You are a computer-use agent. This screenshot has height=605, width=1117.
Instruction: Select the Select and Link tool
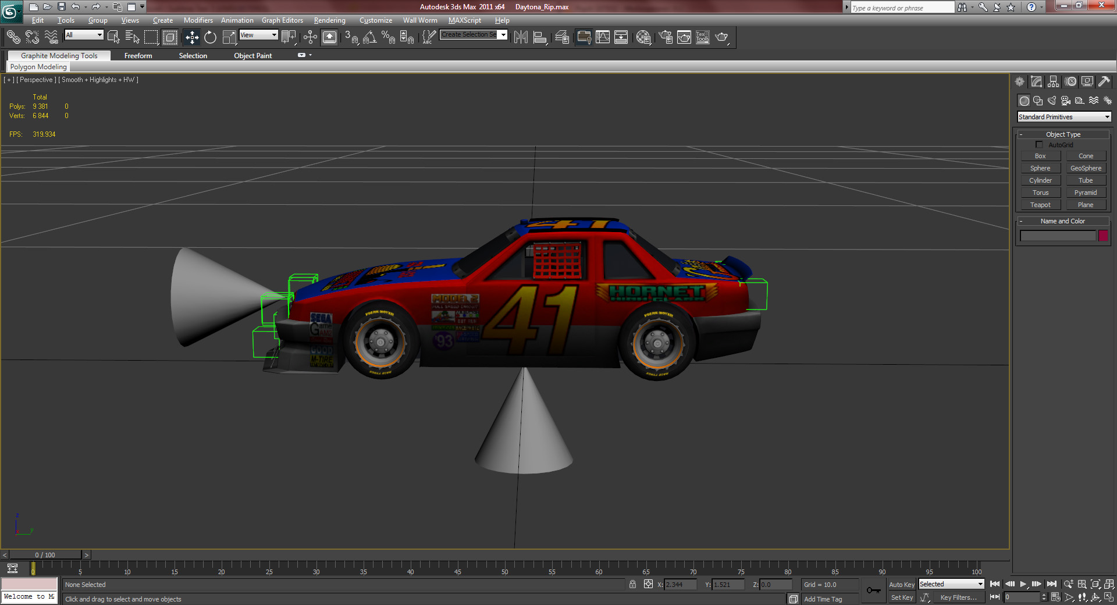(13, 37)
